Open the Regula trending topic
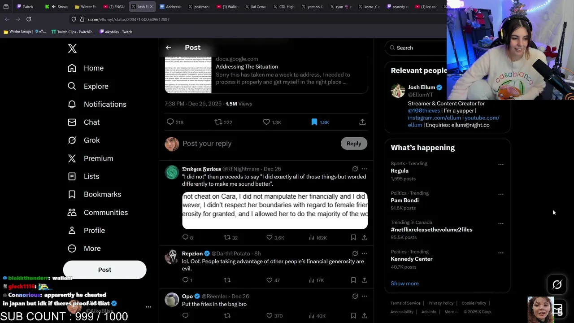 point(400,171)
